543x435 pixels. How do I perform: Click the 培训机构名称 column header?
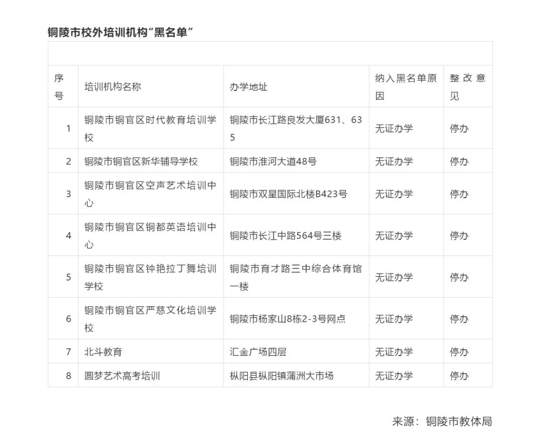(151, 86)
